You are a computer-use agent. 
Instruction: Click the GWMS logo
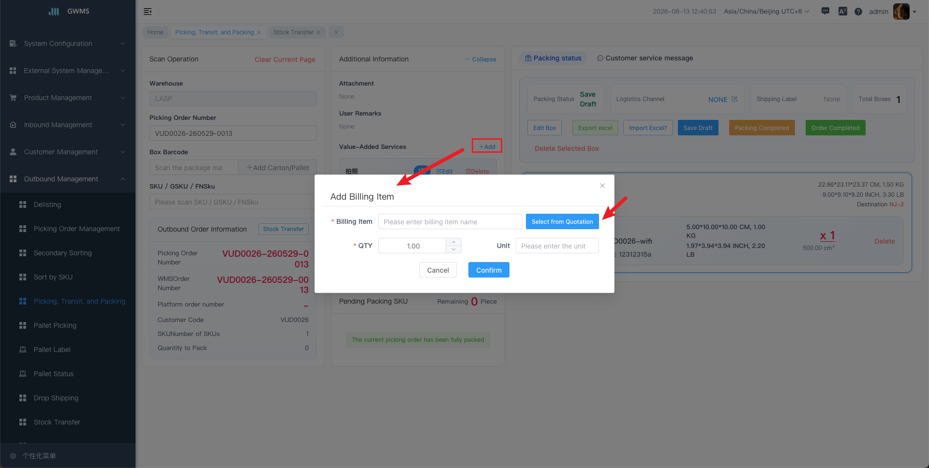[x=69, y=11]
